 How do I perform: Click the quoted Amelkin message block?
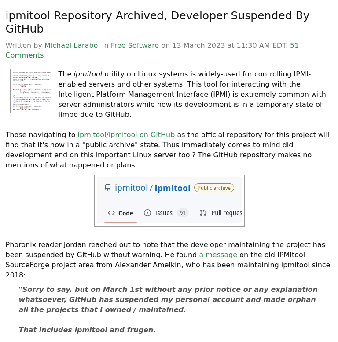coord(168,310)
